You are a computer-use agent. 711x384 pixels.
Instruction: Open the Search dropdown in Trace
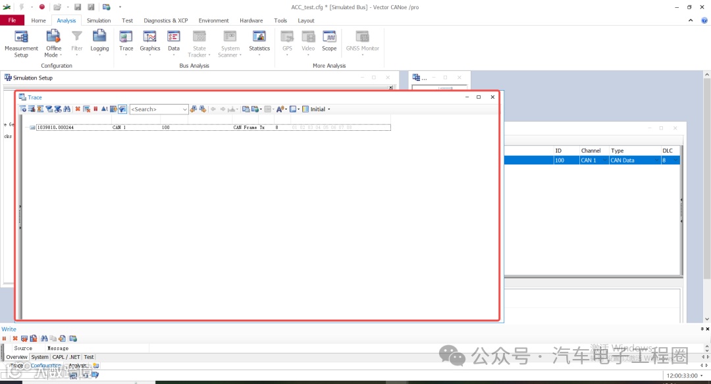coord(184,109)
